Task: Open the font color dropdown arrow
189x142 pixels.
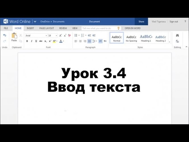Action: 63,41
